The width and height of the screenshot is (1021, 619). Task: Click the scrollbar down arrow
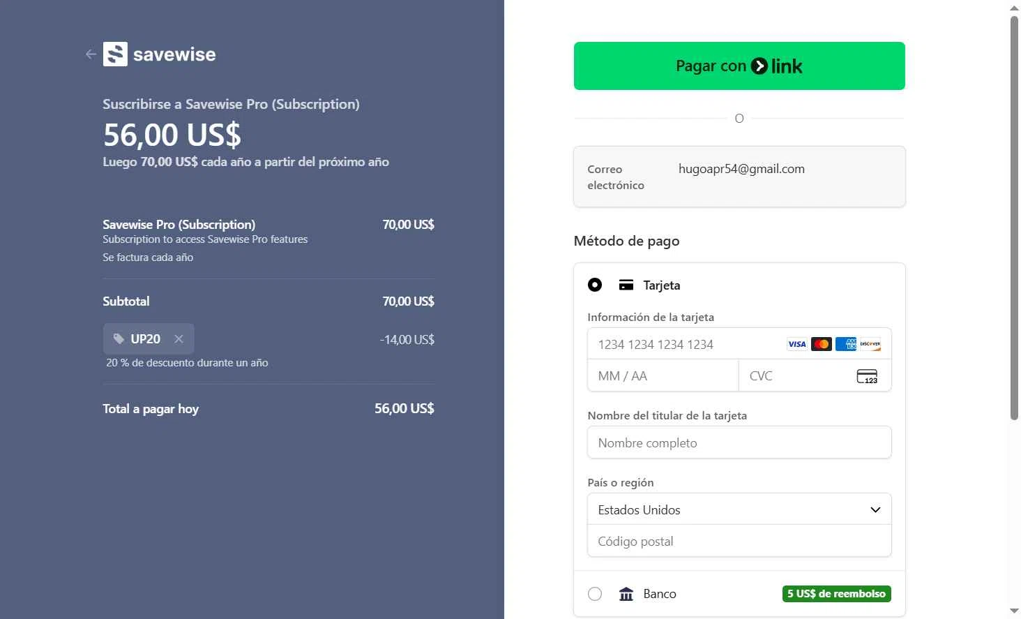pyautogui.click(x=1014, y=612)
